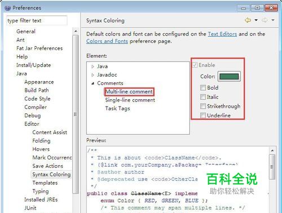Select the Editor tree item
The image size is (282, 213).
32,124
